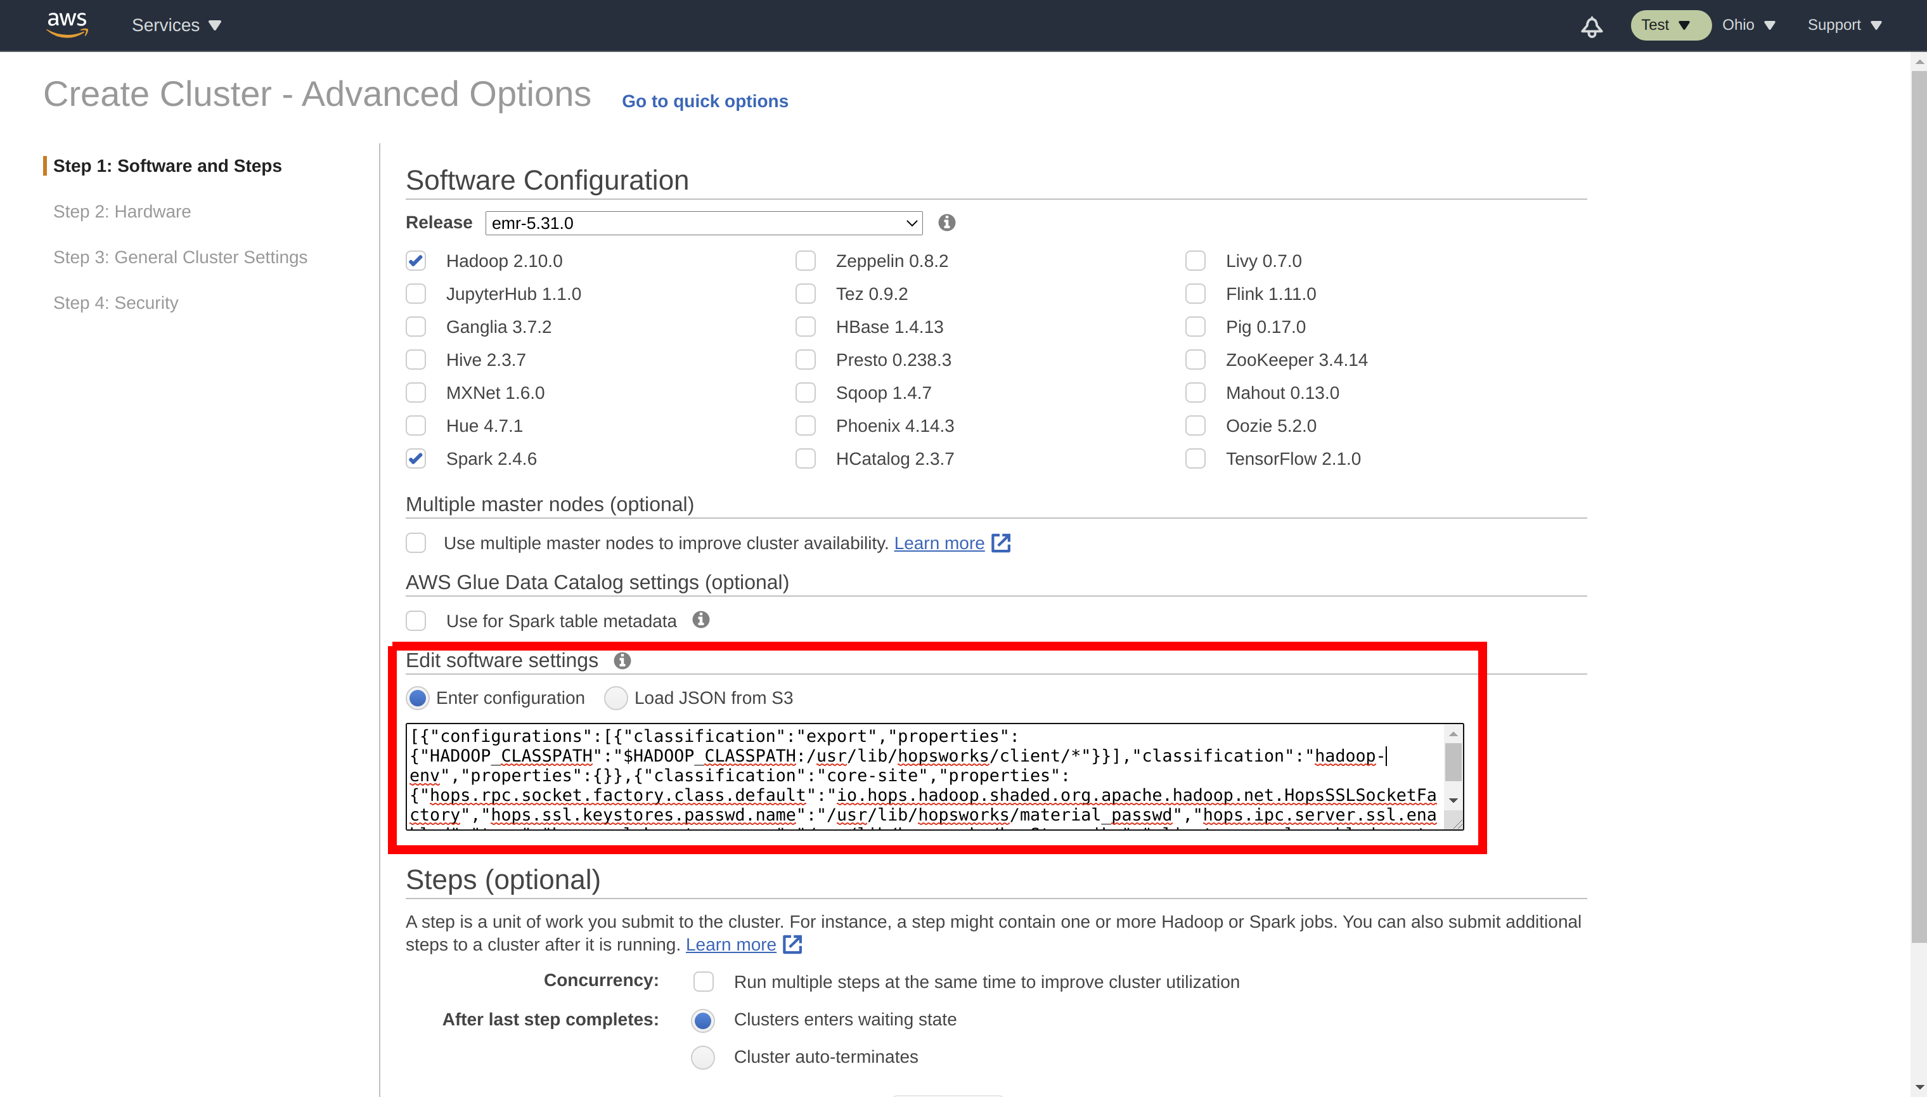Screen dimensions: 1927x1097
Task: Click the Go to quick options link
Action: pyautogui.click(x=704, y=101)
